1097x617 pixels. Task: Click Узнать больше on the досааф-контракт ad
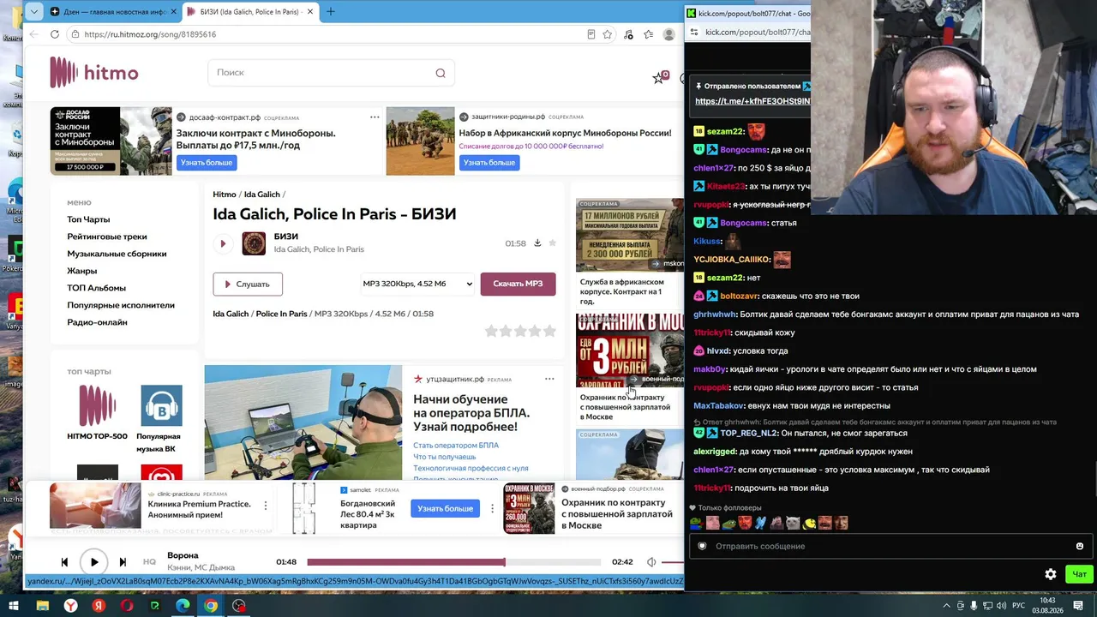(207, 163)
